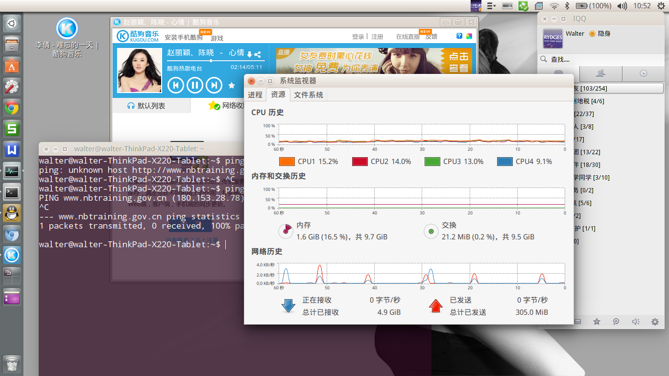The height and width of the screenshot is (376, 669).
Task: Download the current song in Kugou
Action: click(x=249, y=54)
